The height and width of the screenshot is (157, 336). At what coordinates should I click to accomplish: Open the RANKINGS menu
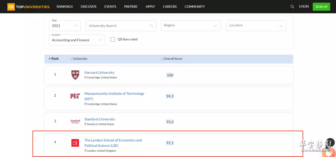click(65, 7)
